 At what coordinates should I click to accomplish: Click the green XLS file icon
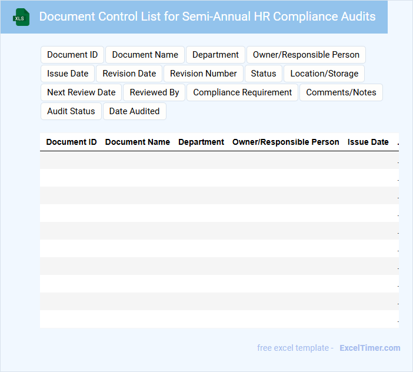click(22, 17)
